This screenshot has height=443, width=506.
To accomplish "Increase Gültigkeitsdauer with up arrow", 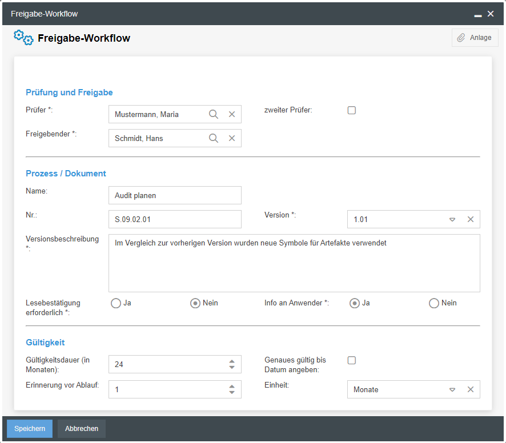I will [232, 361].
